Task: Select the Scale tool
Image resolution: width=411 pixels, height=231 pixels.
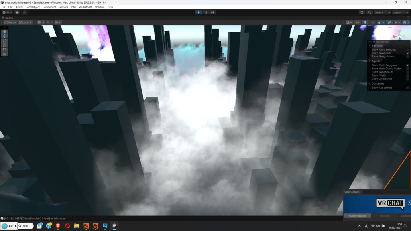Action: (4, 45)
